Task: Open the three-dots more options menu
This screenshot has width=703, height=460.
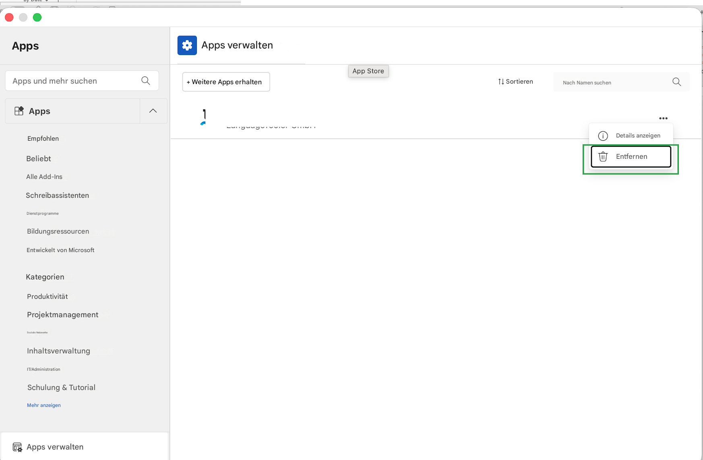Action: point(663,118)
